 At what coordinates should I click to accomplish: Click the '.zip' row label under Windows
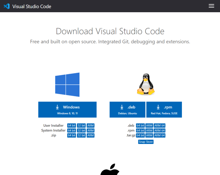click(53, 135)
